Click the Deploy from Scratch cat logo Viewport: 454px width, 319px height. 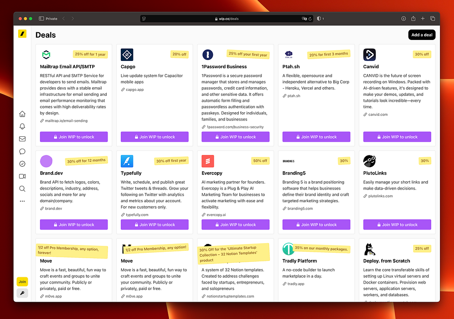click(x=370, y=249)
